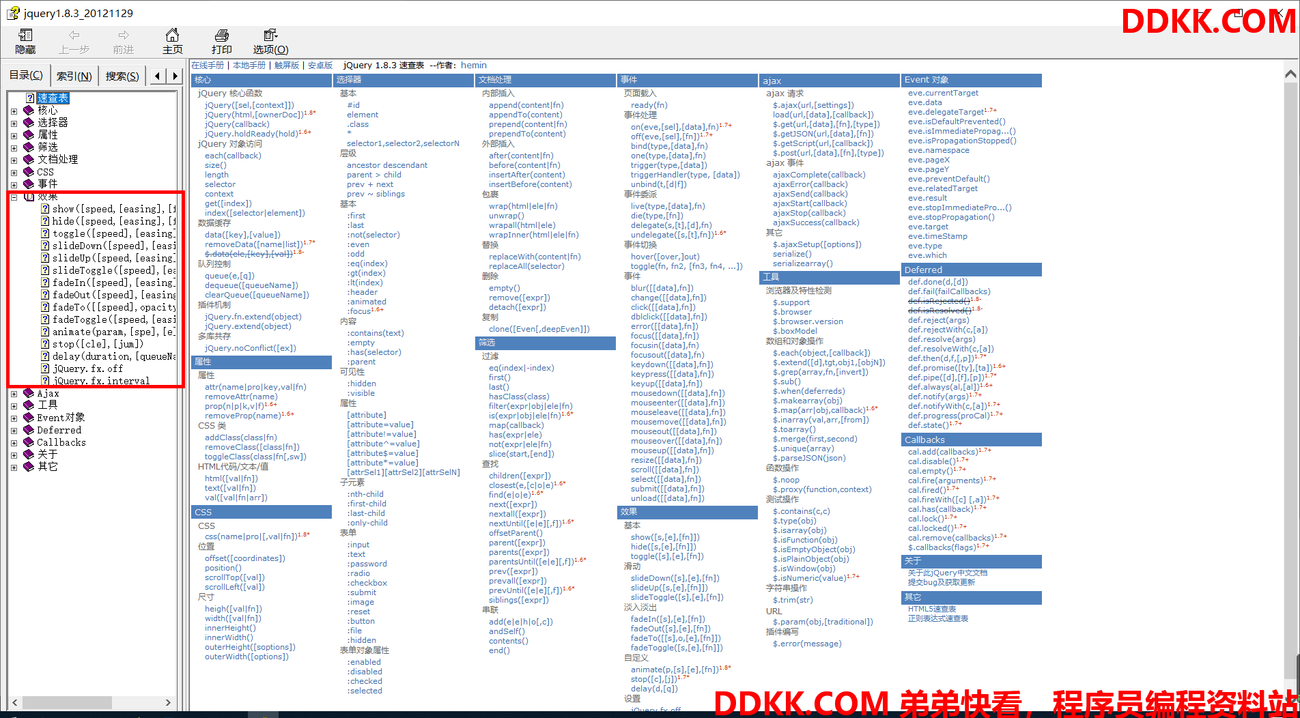
Task: Click the book icon next to Callbacks
Action: pos(29,442)
